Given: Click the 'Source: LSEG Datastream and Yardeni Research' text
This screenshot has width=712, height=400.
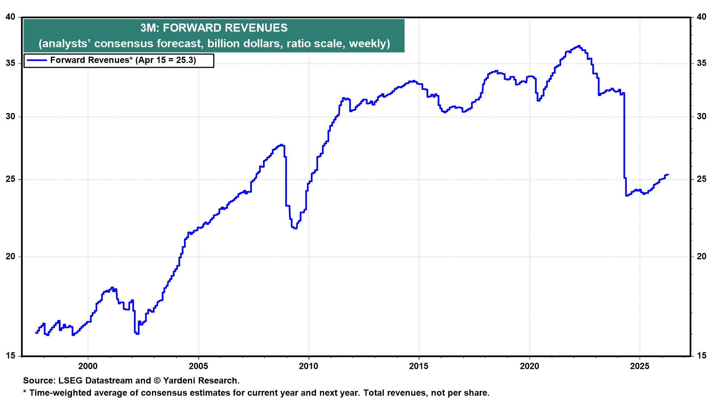Looking at the screenshot, I should pyautogui.click(x=131, y=381).
